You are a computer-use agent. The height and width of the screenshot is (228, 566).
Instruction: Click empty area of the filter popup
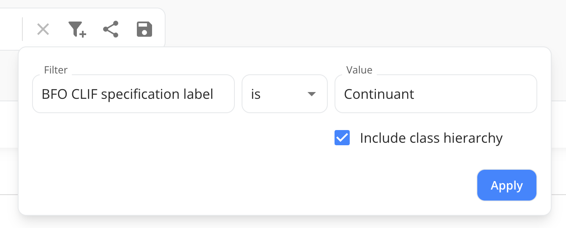click(169, 169)
